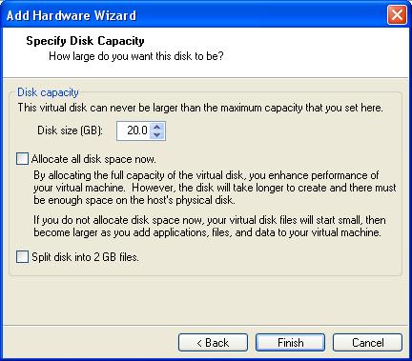The width and height of the screenshot is (412, 361).
Task: Decrease disk size with the down arrow
Action: [x=156, y=134]
